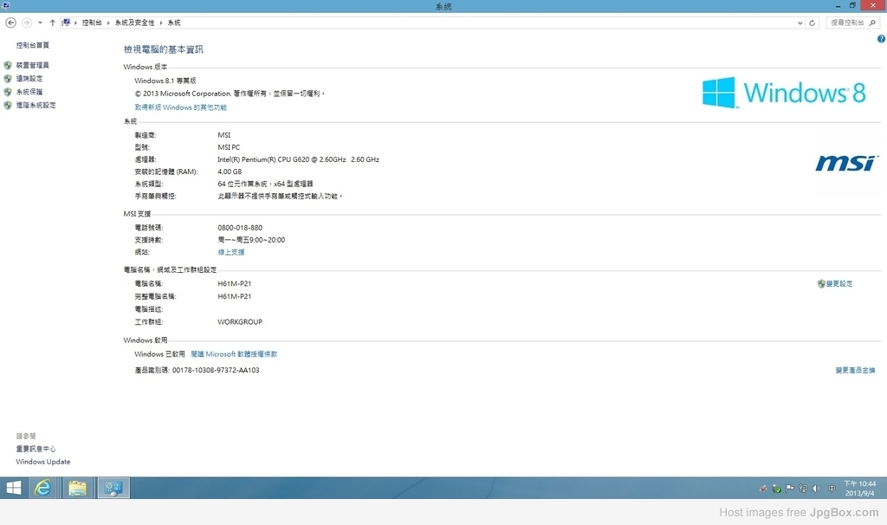Click the 搜尋控制台 search field

pyautogui.click(x=849, y=23)
